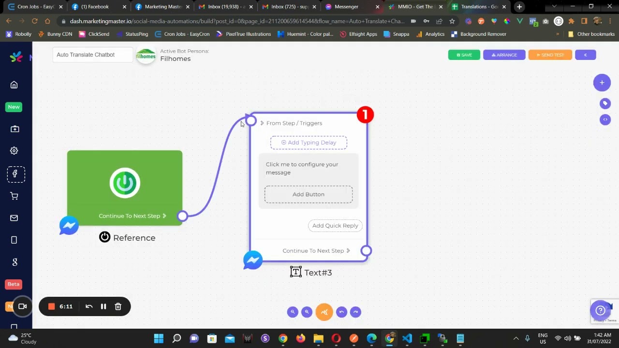619x348 pixels.
Task: Click the purple plus add-step button
Action: pos(602,83)
